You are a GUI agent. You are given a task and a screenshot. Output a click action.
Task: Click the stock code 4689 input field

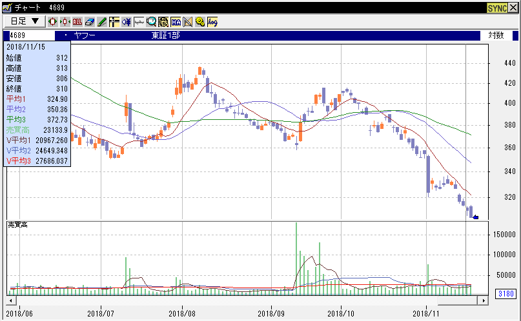[32, 35]
